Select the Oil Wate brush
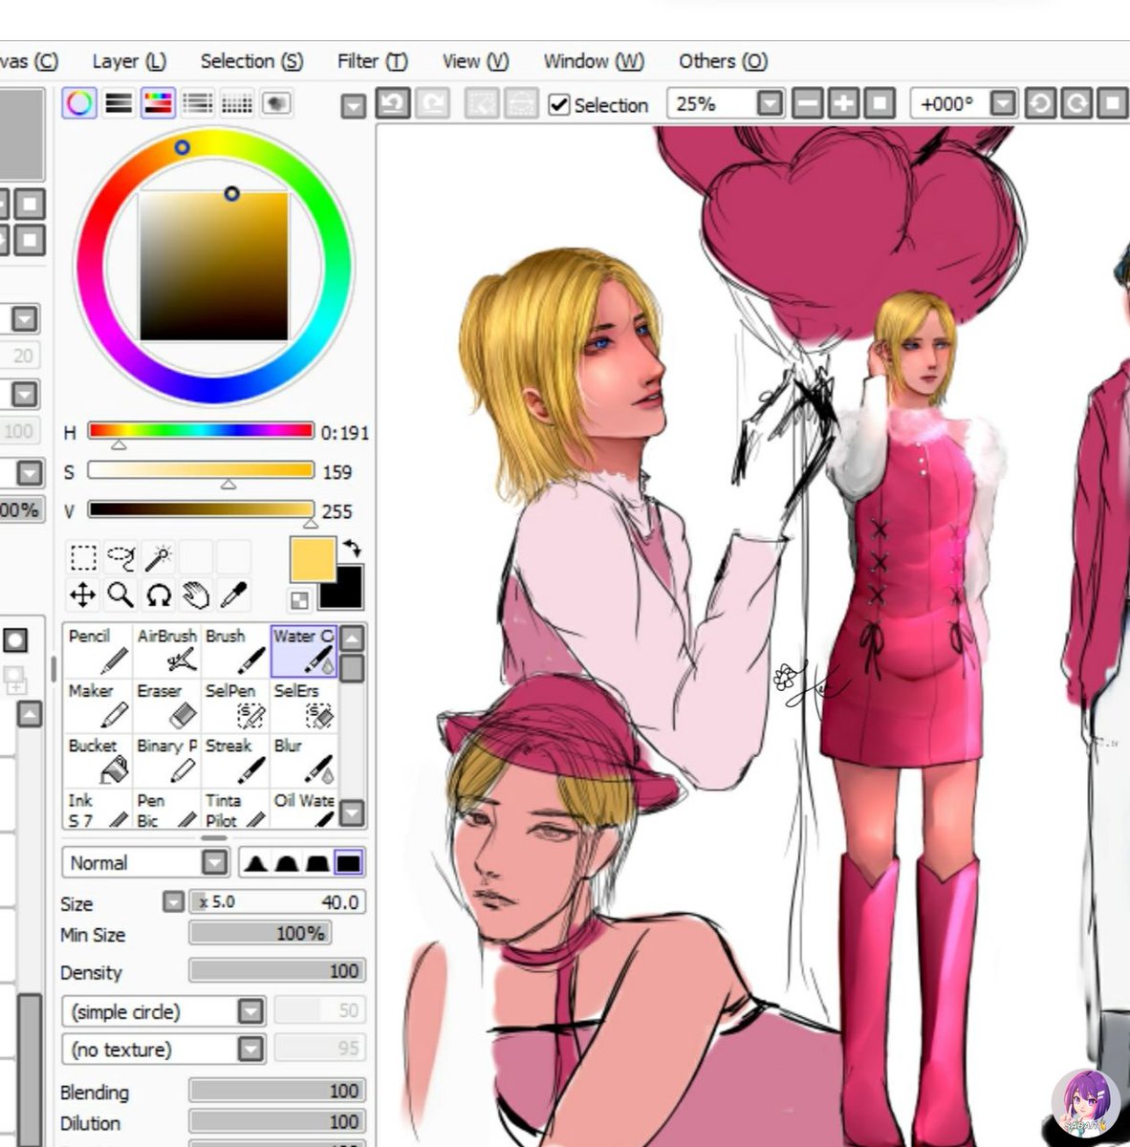Viewport: 1130px width, 1147px height. 304,809
